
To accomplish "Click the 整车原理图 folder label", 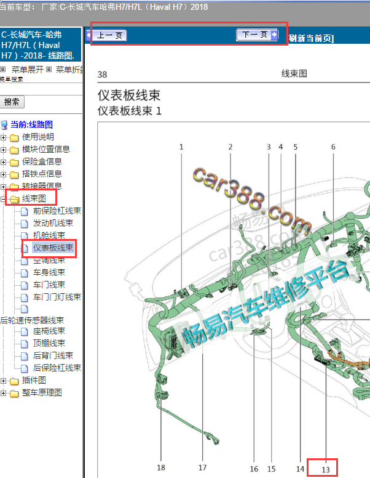I will coord(42,392).
